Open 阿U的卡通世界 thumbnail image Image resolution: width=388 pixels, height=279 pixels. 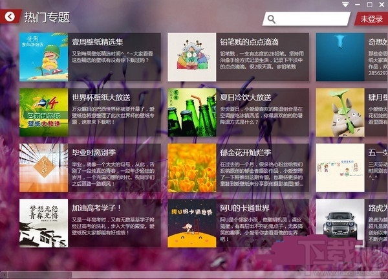point(192,223)
